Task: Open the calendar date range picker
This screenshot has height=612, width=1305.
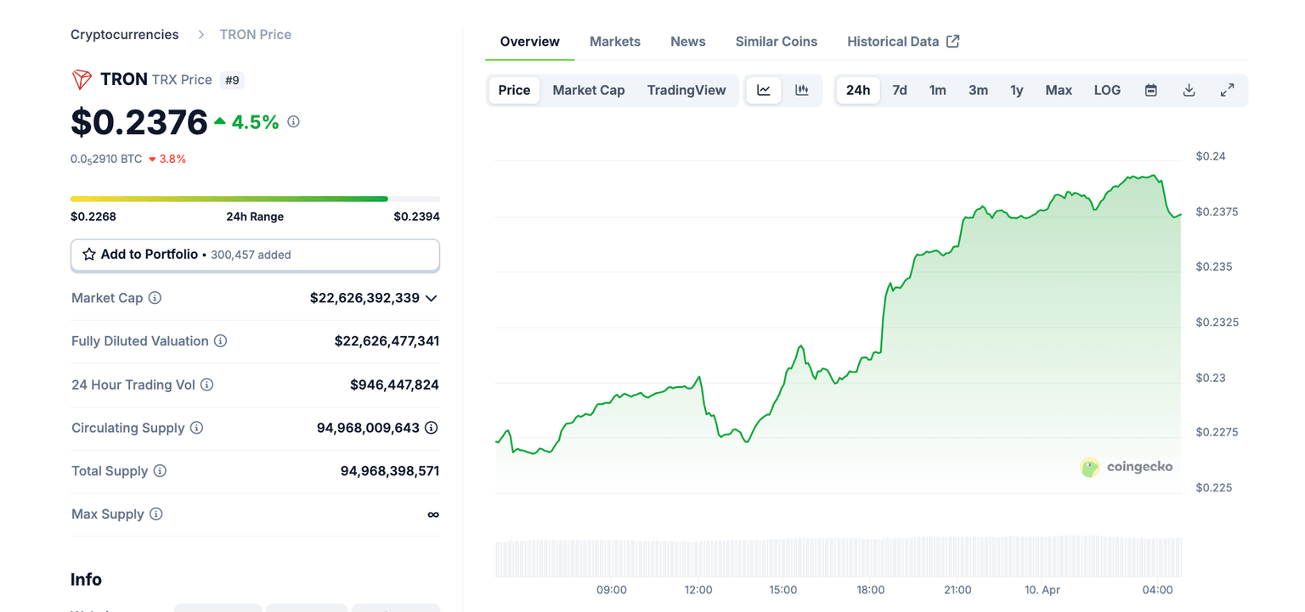Action: click(x=1150, y=89)
